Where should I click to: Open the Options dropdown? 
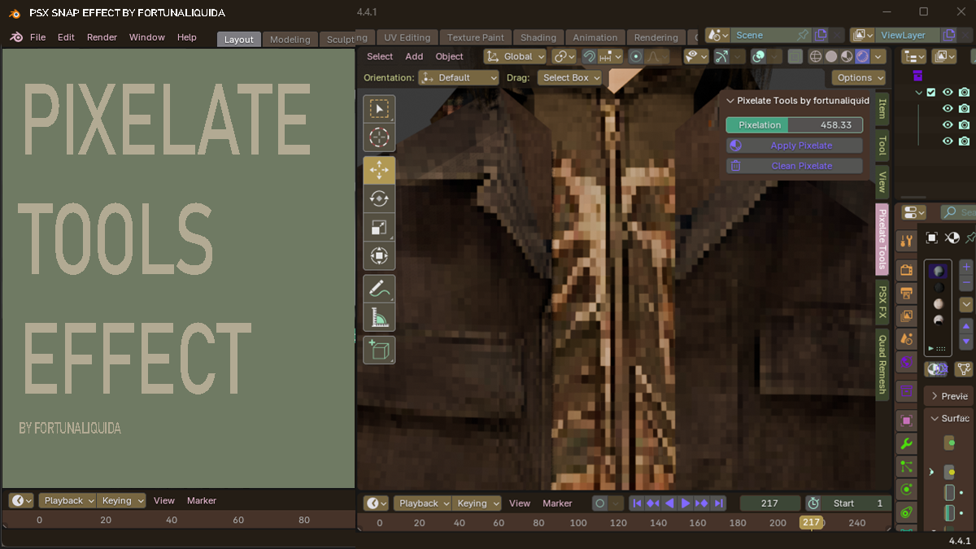859,77
